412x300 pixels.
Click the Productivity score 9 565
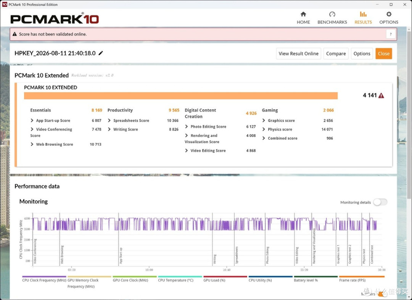tap(174, 110)
